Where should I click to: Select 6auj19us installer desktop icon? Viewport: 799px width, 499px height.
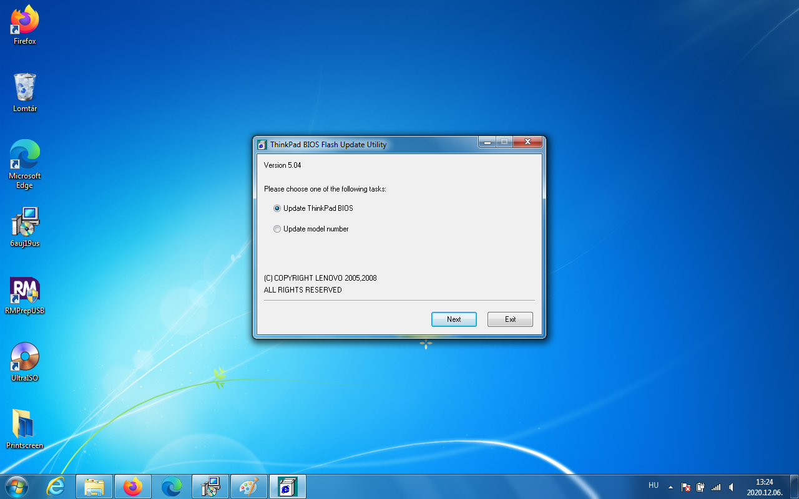[x=25, y=227]
